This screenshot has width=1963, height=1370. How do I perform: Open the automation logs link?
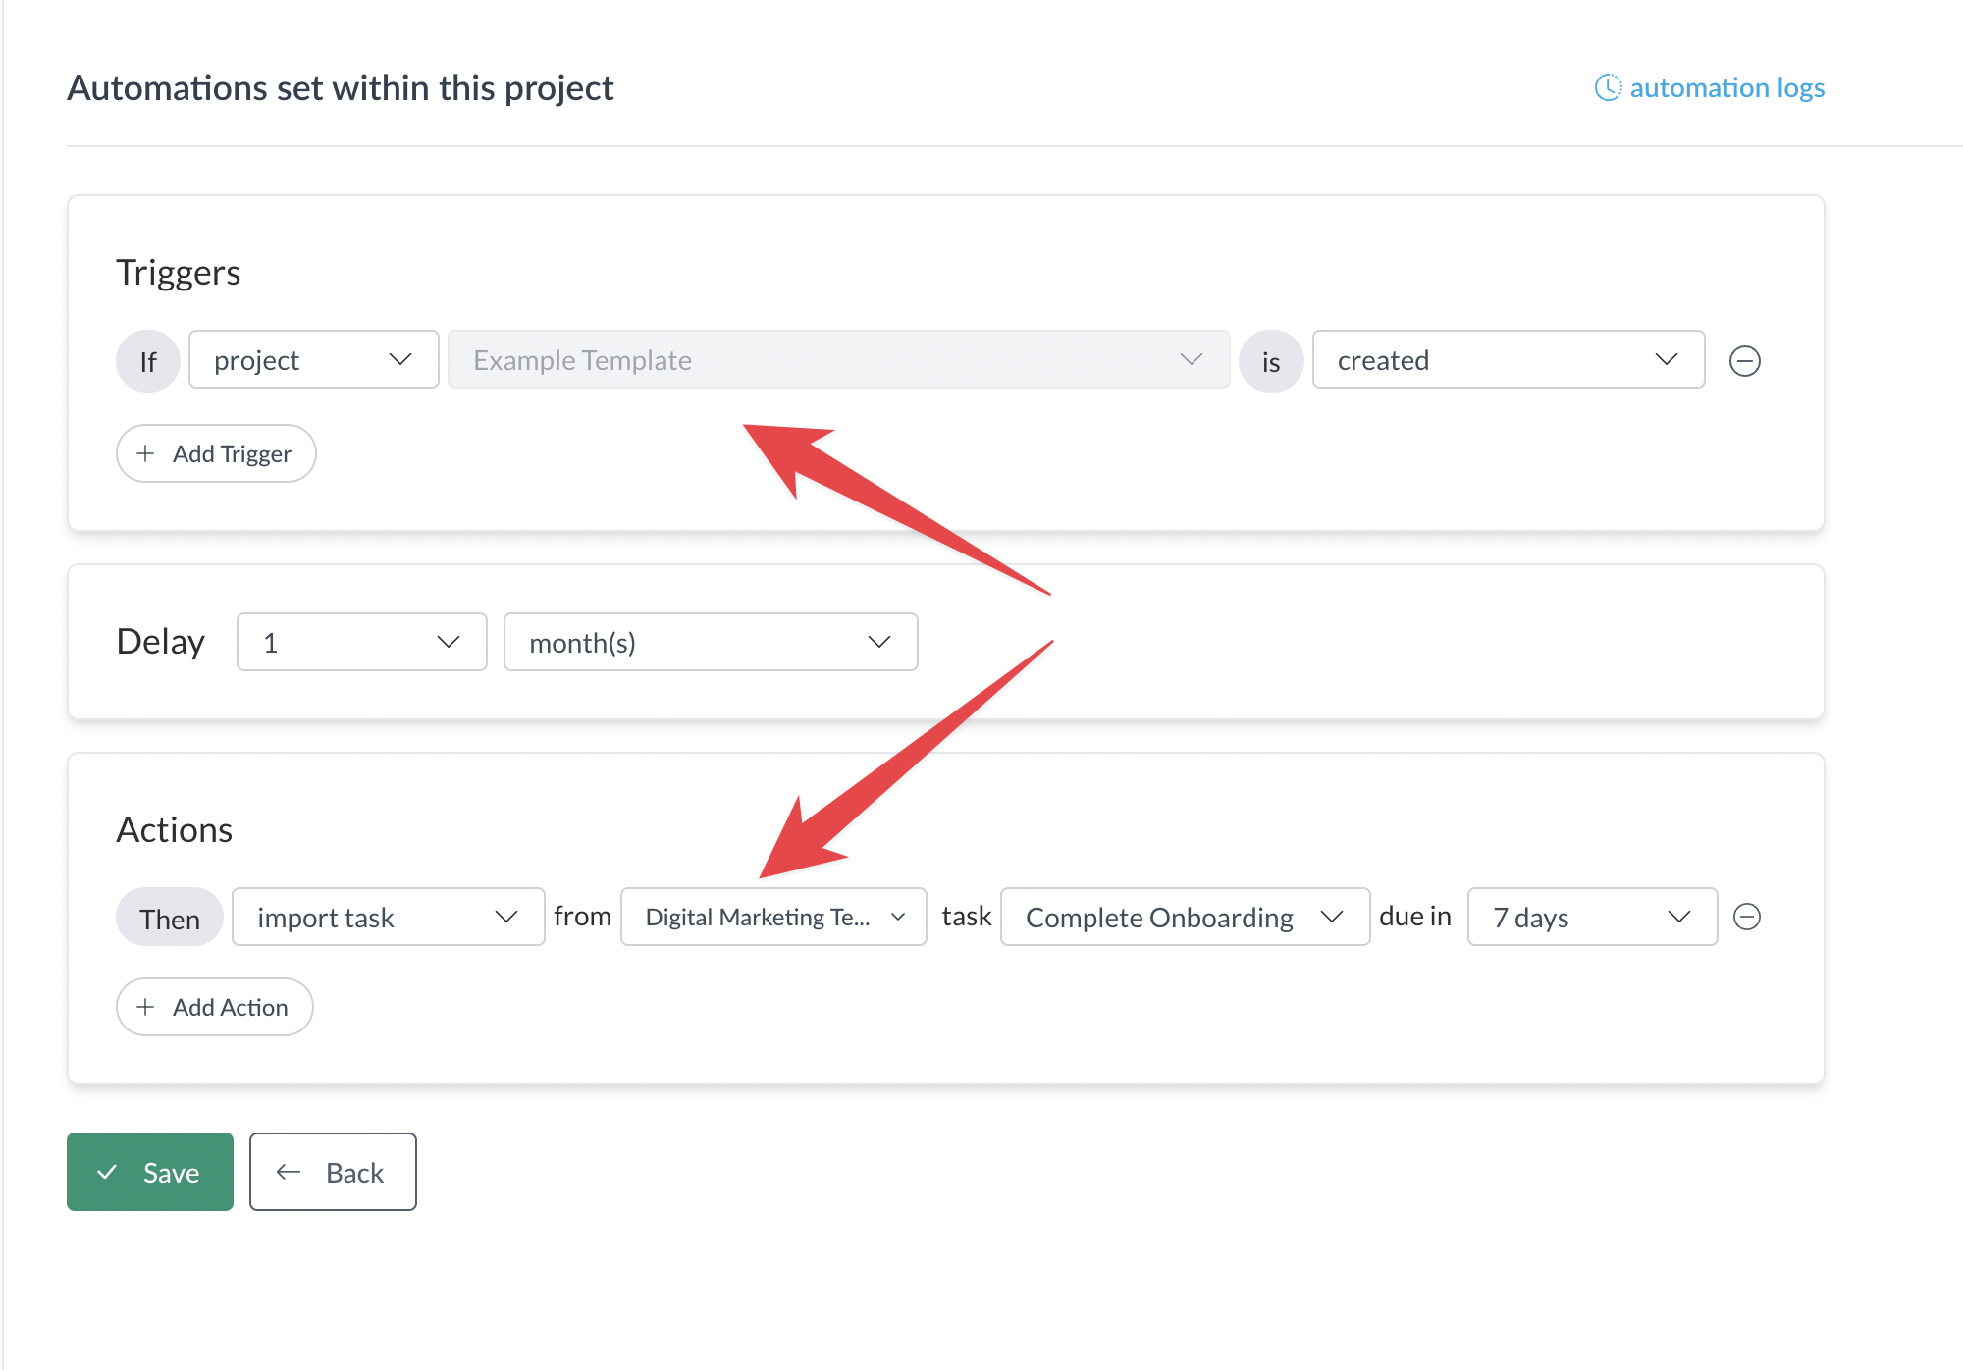[1726, 87]
